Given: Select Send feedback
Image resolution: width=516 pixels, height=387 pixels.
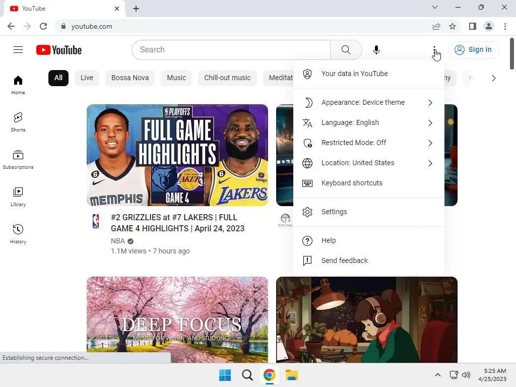Looking at the screenshot, I should click(x=368, y=261).
